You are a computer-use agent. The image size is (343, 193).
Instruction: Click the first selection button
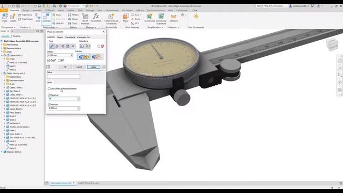[82, 46]
